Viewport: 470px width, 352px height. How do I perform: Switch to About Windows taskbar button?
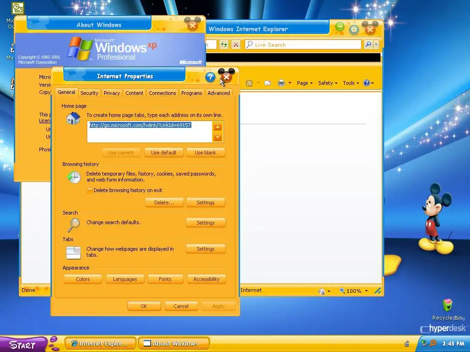174,344
